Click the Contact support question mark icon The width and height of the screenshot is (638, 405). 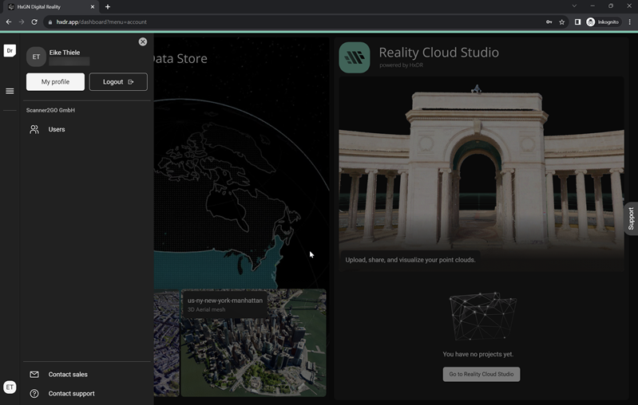[34, 394]
